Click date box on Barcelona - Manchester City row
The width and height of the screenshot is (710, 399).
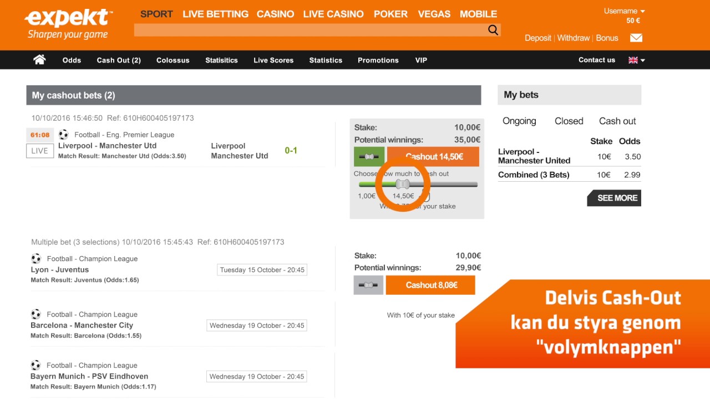pos(257,325)
